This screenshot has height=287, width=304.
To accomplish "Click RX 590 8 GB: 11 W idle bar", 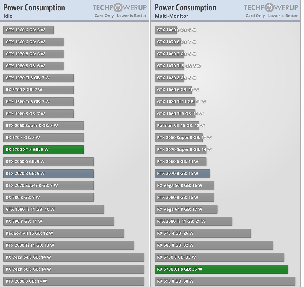I will [x=58, y=222].
